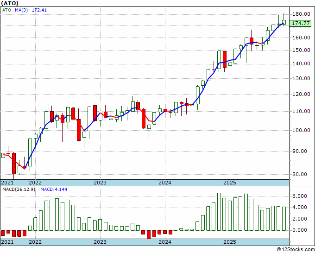The image size is (315, 253).
Task: Click 2025 on the price chart timeline
Action: click(x=230, y=183)
